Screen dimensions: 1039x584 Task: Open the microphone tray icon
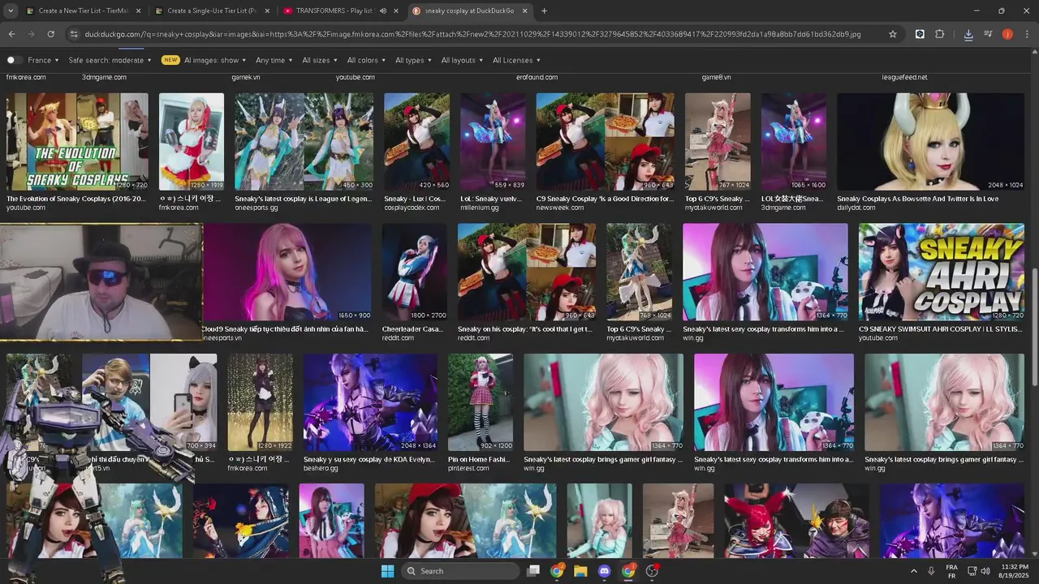pyautogui.click(x=932, y=571)
